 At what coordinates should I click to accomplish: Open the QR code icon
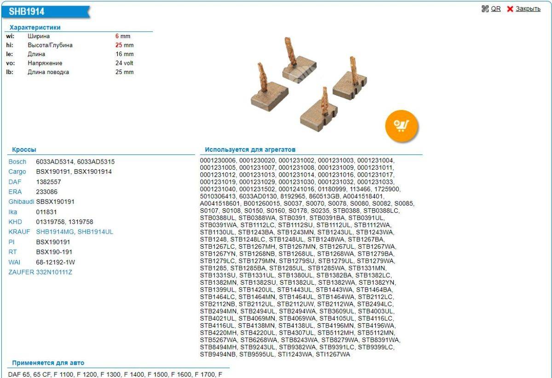(485, 9)
